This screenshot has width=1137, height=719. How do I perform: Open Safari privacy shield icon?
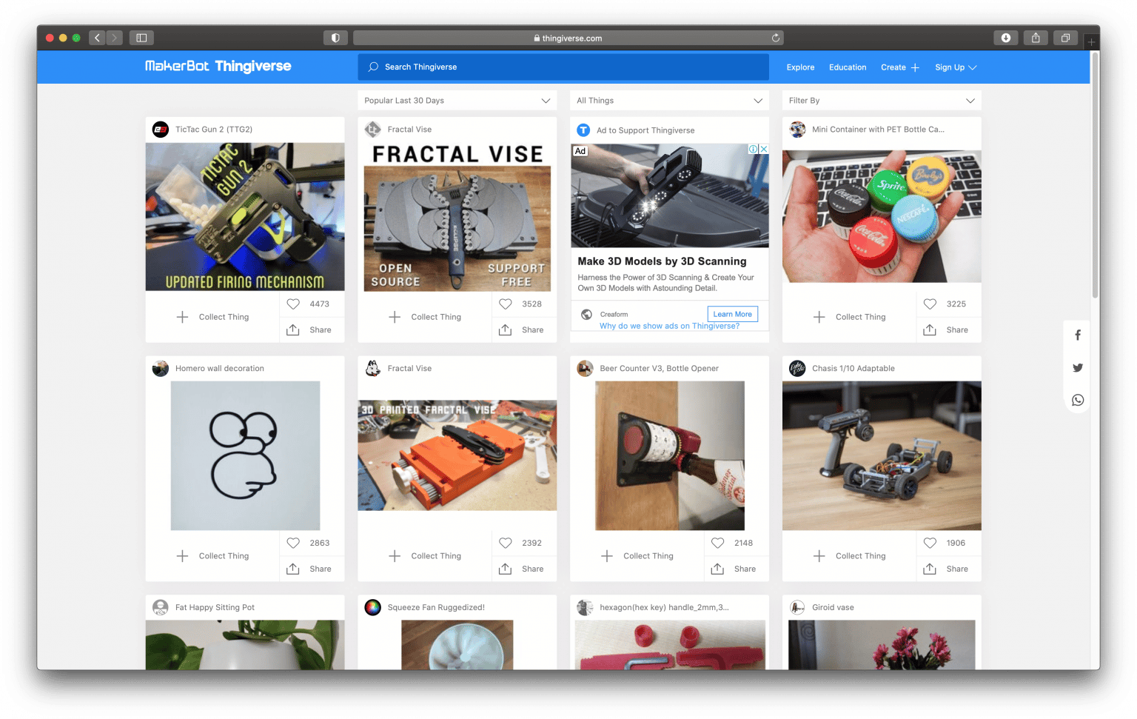pos(335,38)
